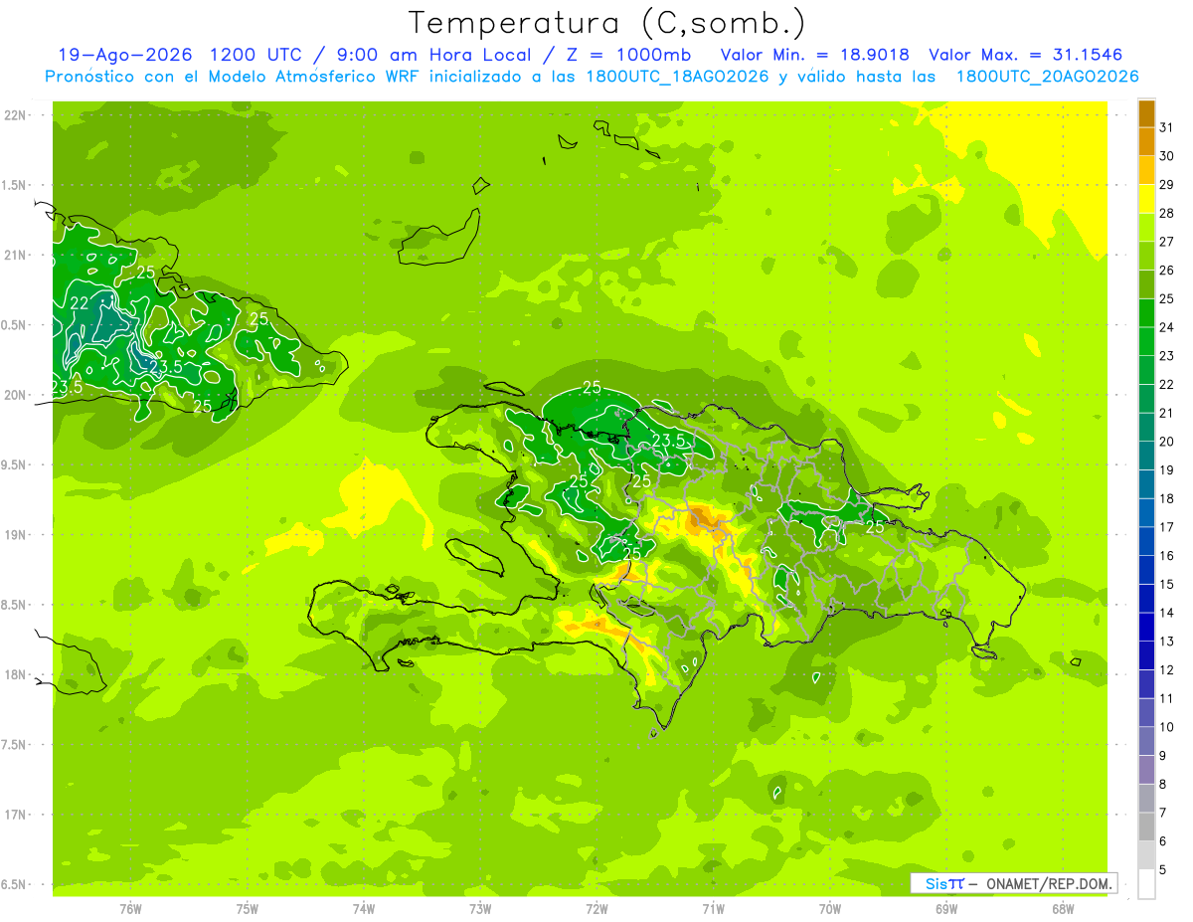Click the "26" value on color scale
This screenshot has height=922, width=1193.
(x=1167, y=270)
